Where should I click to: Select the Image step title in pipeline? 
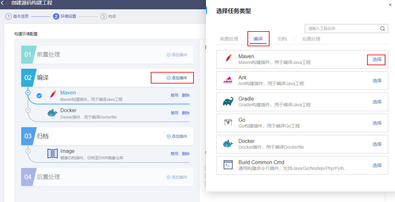67,151
